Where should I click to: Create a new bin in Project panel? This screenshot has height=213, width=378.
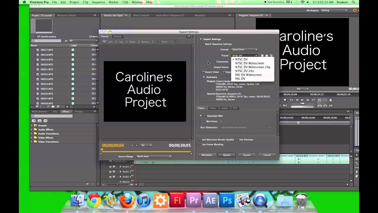click(x=53, y=106)
